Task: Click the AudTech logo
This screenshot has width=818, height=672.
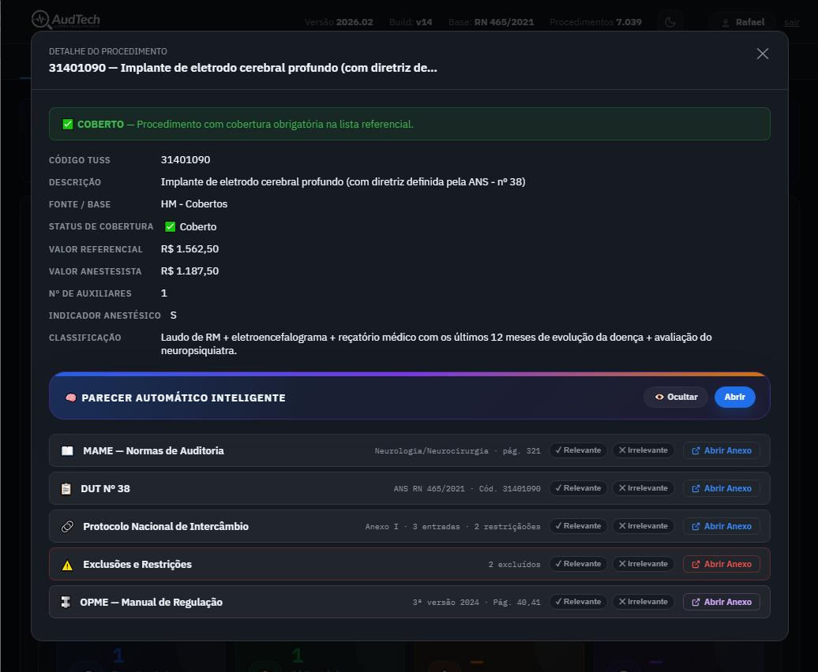Action: [x=66, y=21]
